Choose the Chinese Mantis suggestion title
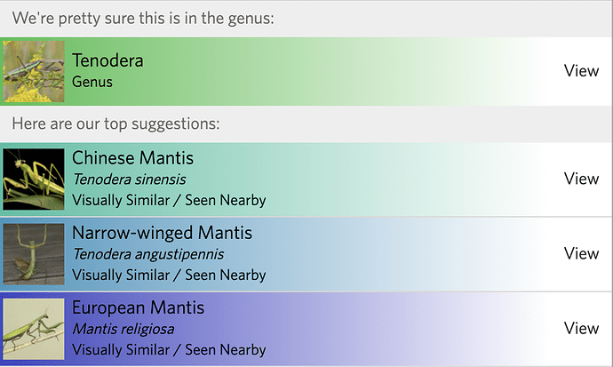The width and height of the screenshot is (613, 367). [x=132, y=158]
